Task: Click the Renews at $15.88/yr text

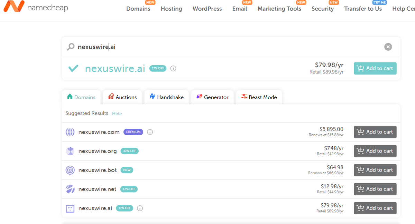Action: click(x=326, y=135)
